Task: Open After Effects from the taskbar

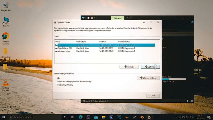Action: (88, 117)
